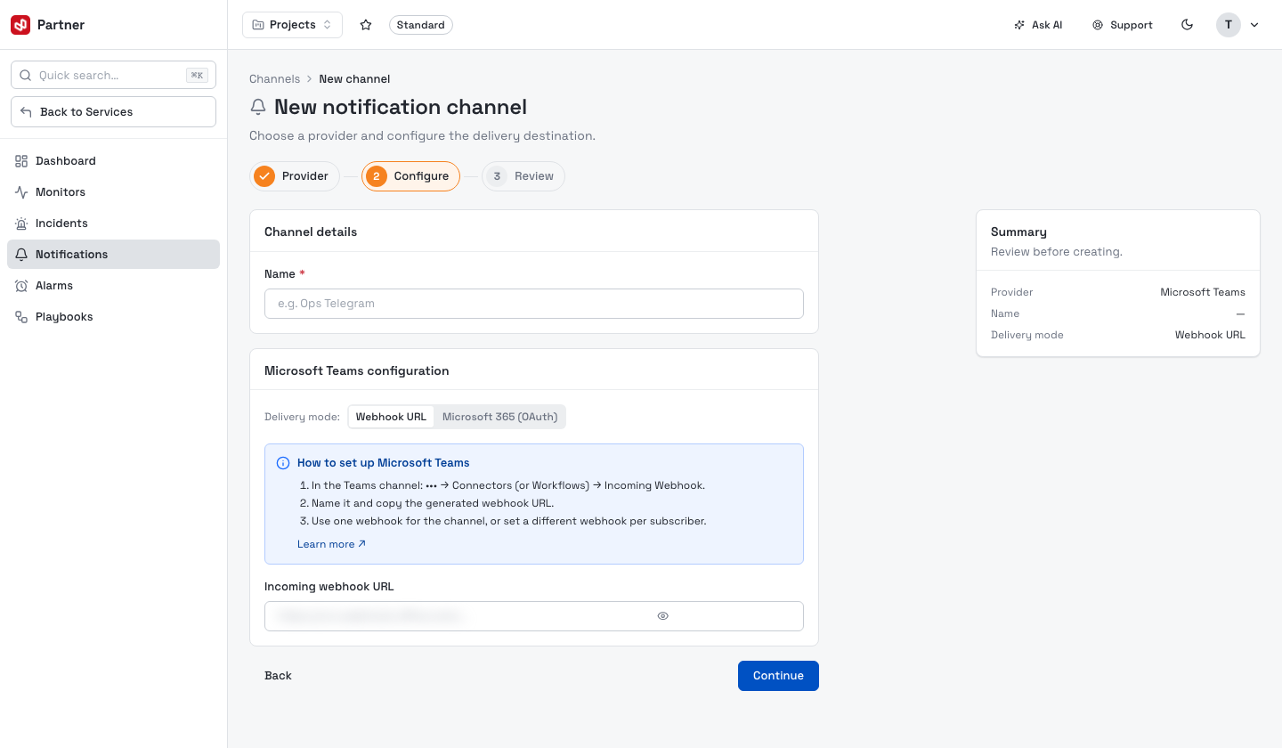1282x748 pixels.
Task: Click the Monitors pulse icon
Action: click(x=21, y=192)
